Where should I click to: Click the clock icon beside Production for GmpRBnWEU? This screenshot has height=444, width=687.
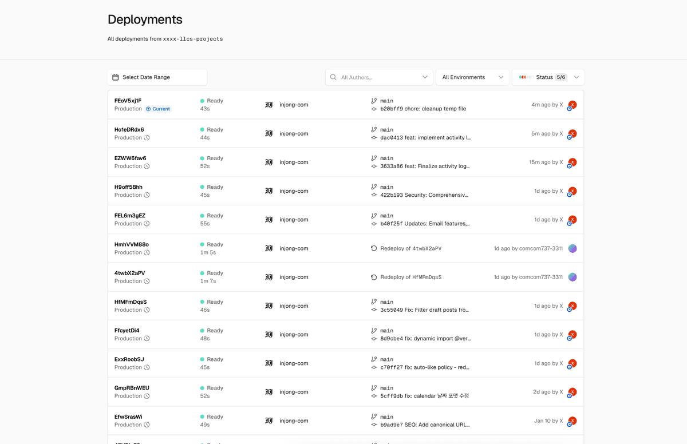147,396
